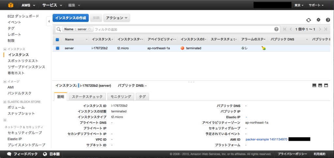Image resolution: width=334 pixels, height=158 pixels.
Task: Go to the last page of results
Action: coord(326,29)
